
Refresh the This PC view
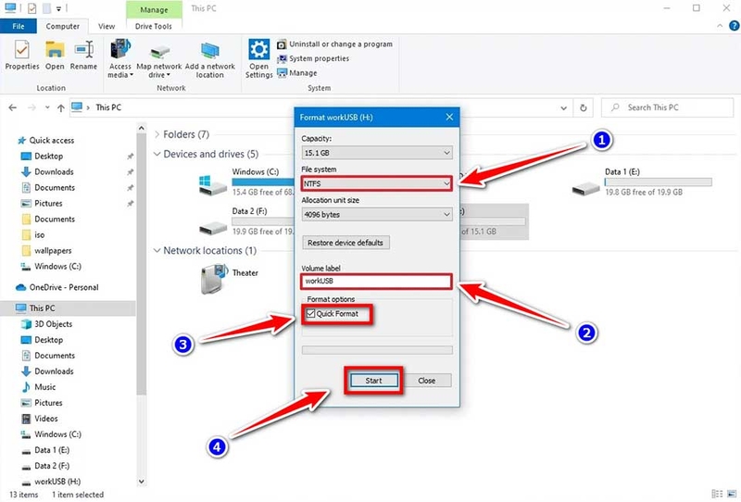[584, 107]
